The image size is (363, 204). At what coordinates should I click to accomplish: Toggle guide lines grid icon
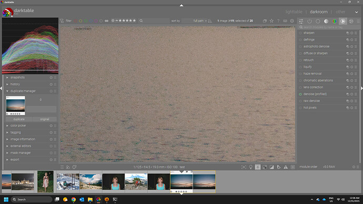pos(293,167)
